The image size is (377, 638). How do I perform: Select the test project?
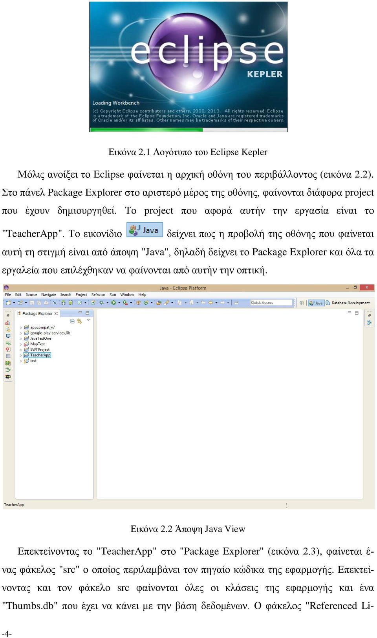click(30, 360)
